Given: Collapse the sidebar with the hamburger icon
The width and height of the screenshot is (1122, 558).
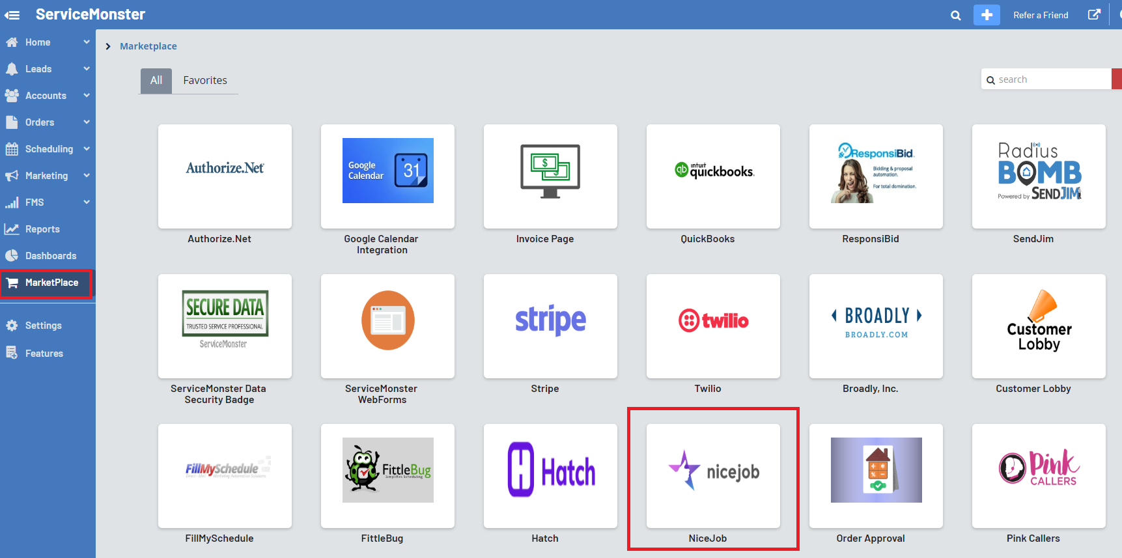Looking at the screenshot, I should [12, 15].
